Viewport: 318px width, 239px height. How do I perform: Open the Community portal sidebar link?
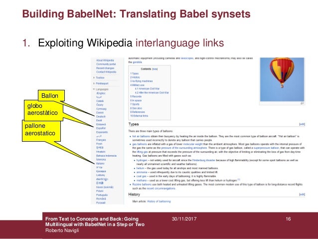click(x=106, y=64)
